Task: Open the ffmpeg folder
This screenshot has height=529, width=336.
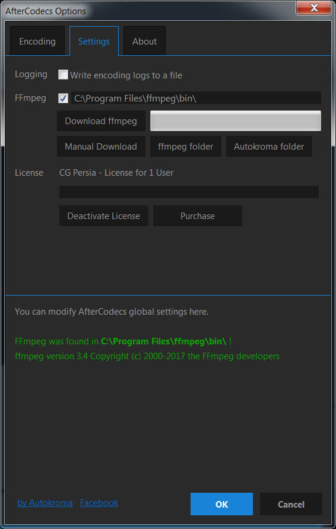Action: [x=186, y=147]
